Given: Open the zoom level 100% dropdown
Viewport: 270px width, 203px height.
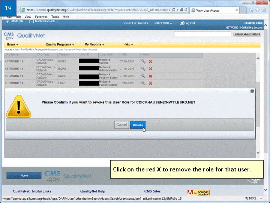Looking at the screenshot, I should click(261, 198).
